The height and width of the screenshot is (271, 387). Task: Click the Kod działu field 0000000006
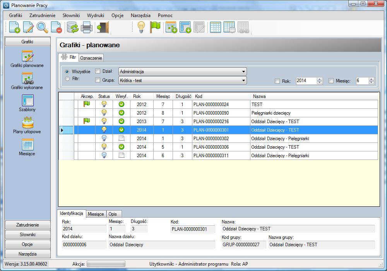(x=84, y=245)
